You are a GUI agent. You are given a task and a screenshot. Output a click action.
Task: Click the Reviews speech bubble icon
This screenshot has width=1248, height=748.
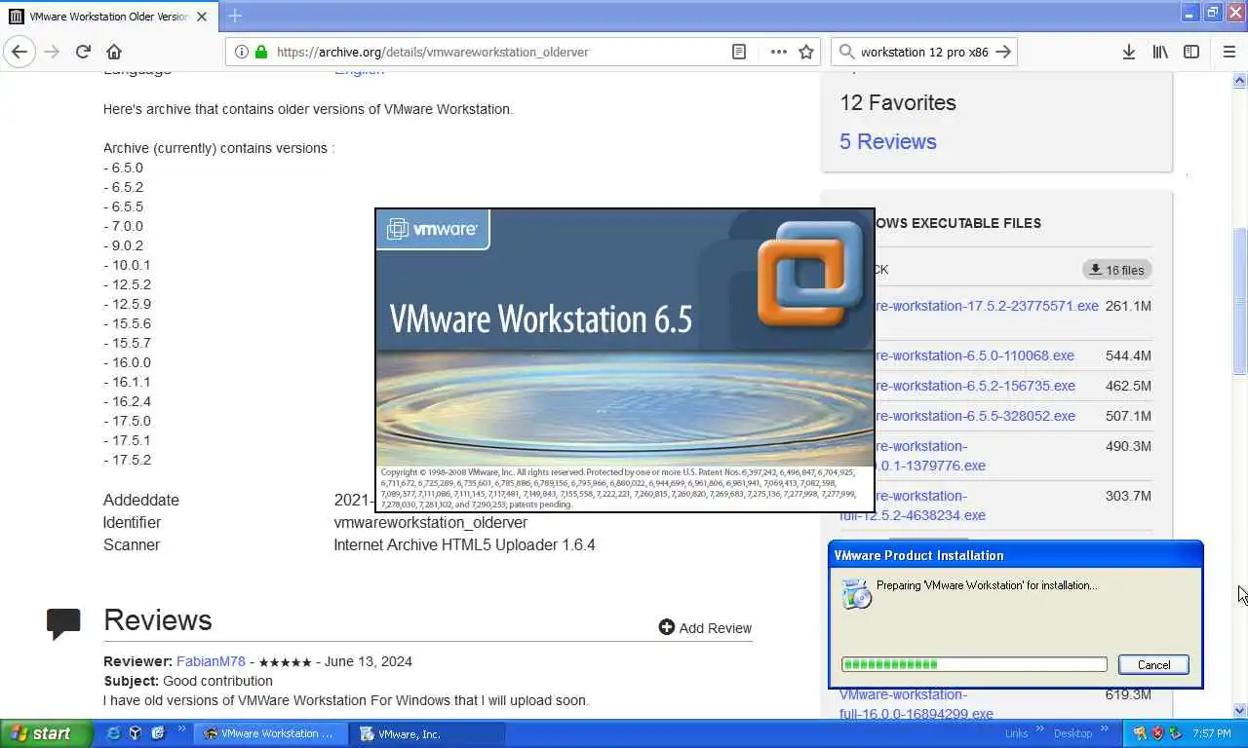click(x=63, y=623)
